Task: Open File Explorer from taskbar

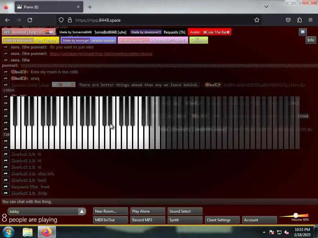Action: point(28,232)
